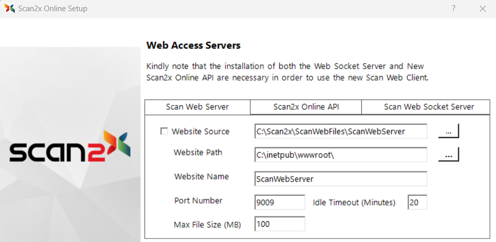
Task: Browse for the Website Source folder
Action: click(448, 131)
